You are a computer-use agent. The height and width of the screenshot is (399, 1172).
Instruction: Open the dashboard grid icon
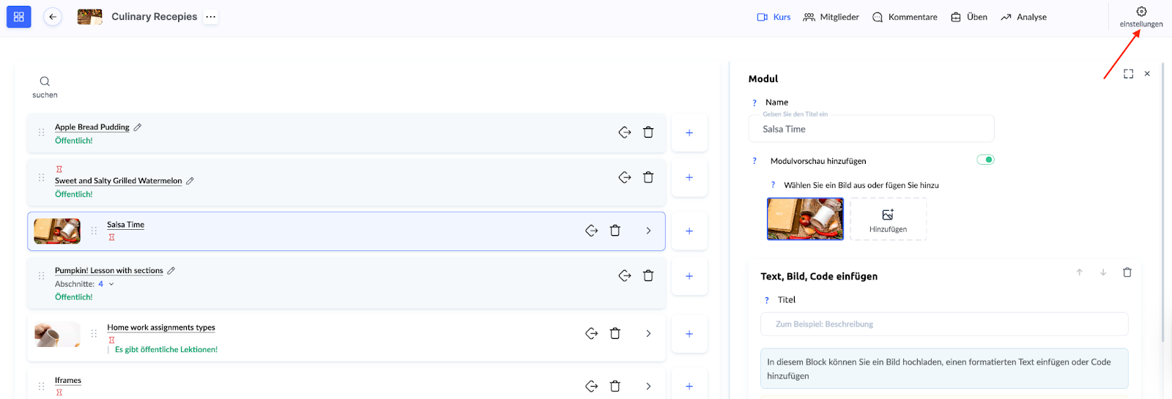pyautogui.click(x=19, y=17)
